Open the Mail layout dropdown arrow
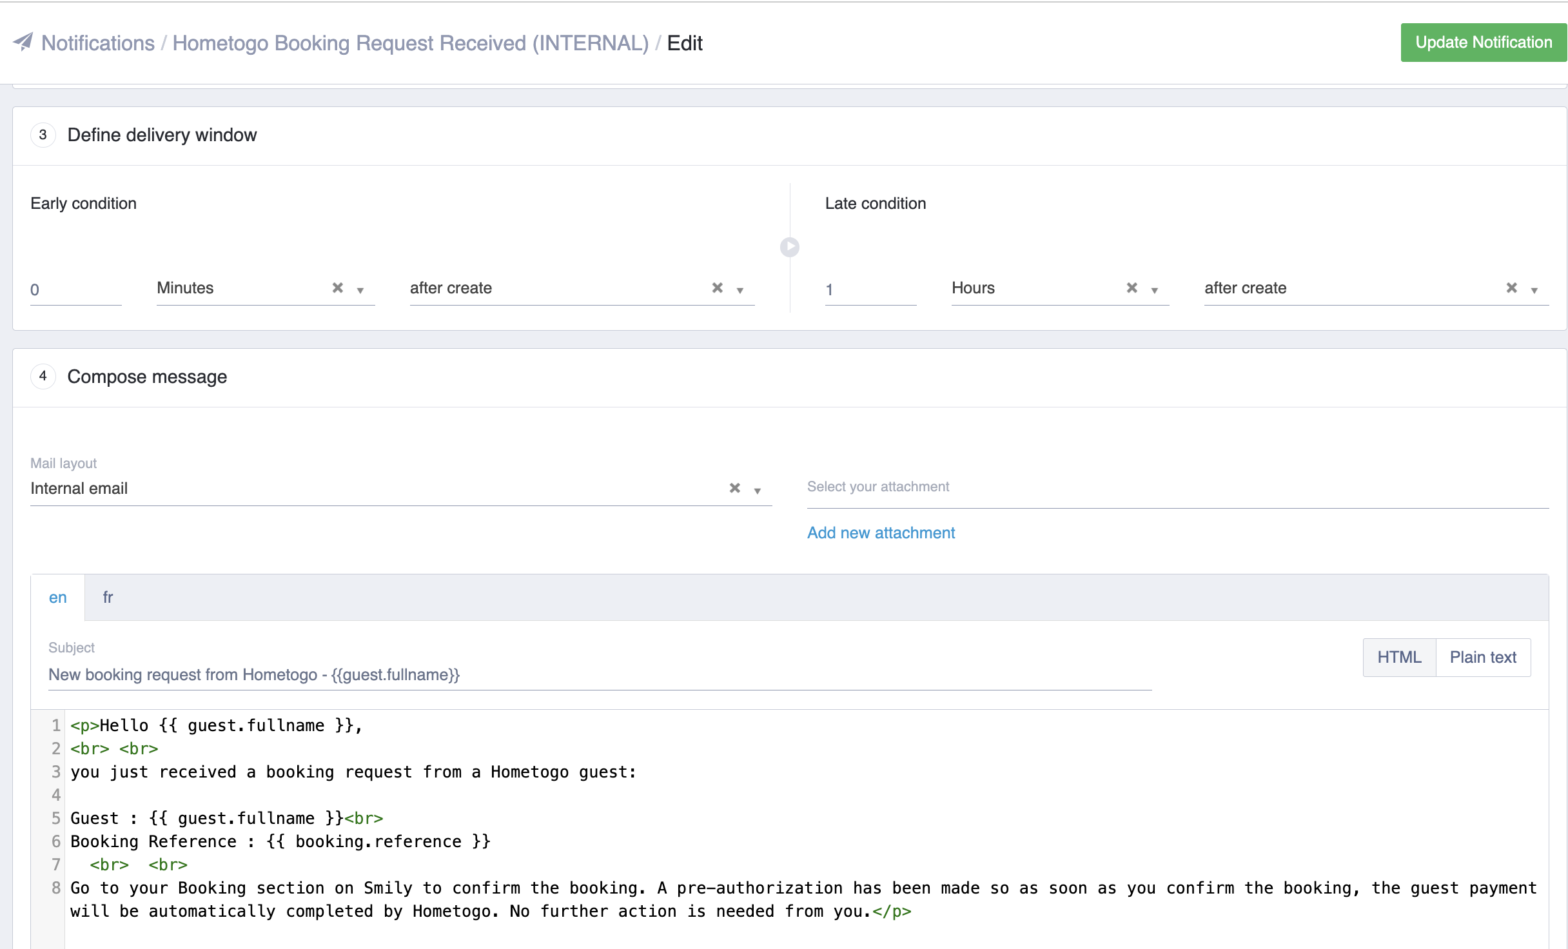1568x949 pixels. click(x=758, y=491)
